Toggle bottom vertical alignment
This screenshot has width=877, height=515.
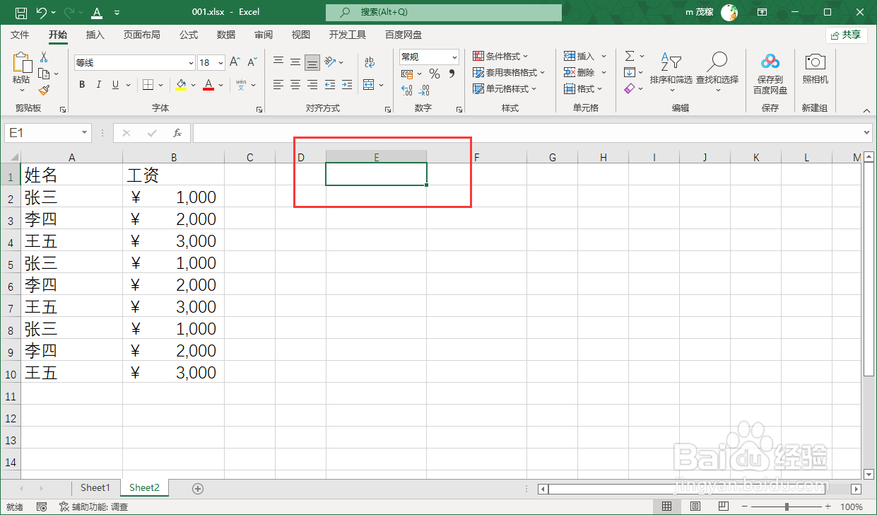[x=312, y=62]
